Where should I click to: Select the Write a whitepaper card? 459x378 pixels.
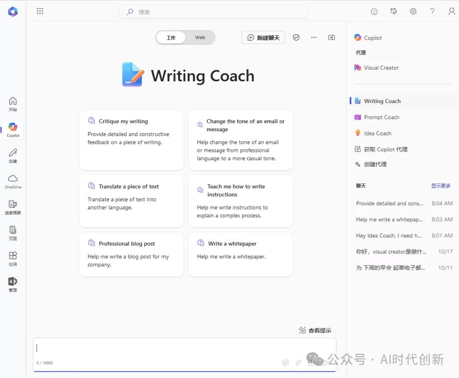(241, 254)
